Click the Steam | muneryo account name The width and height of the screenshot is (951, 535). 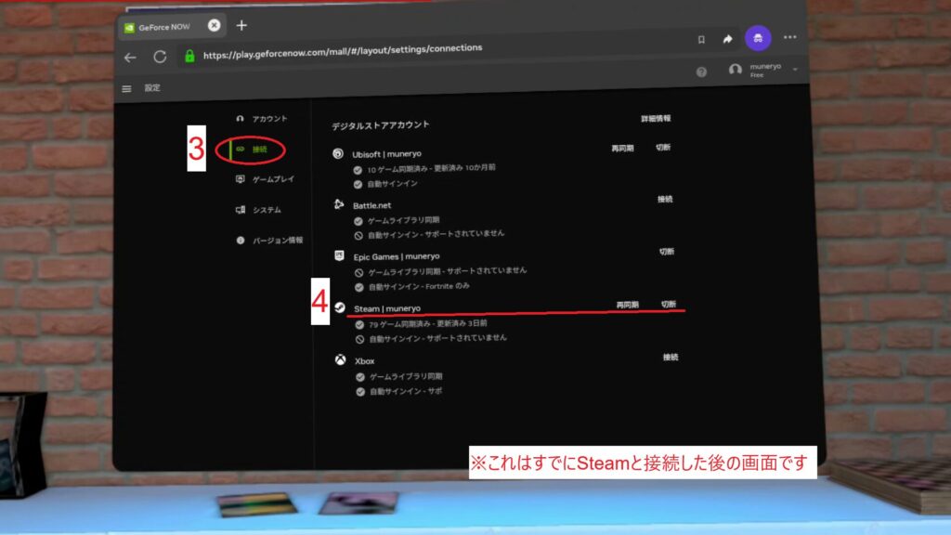click(387, 308)
